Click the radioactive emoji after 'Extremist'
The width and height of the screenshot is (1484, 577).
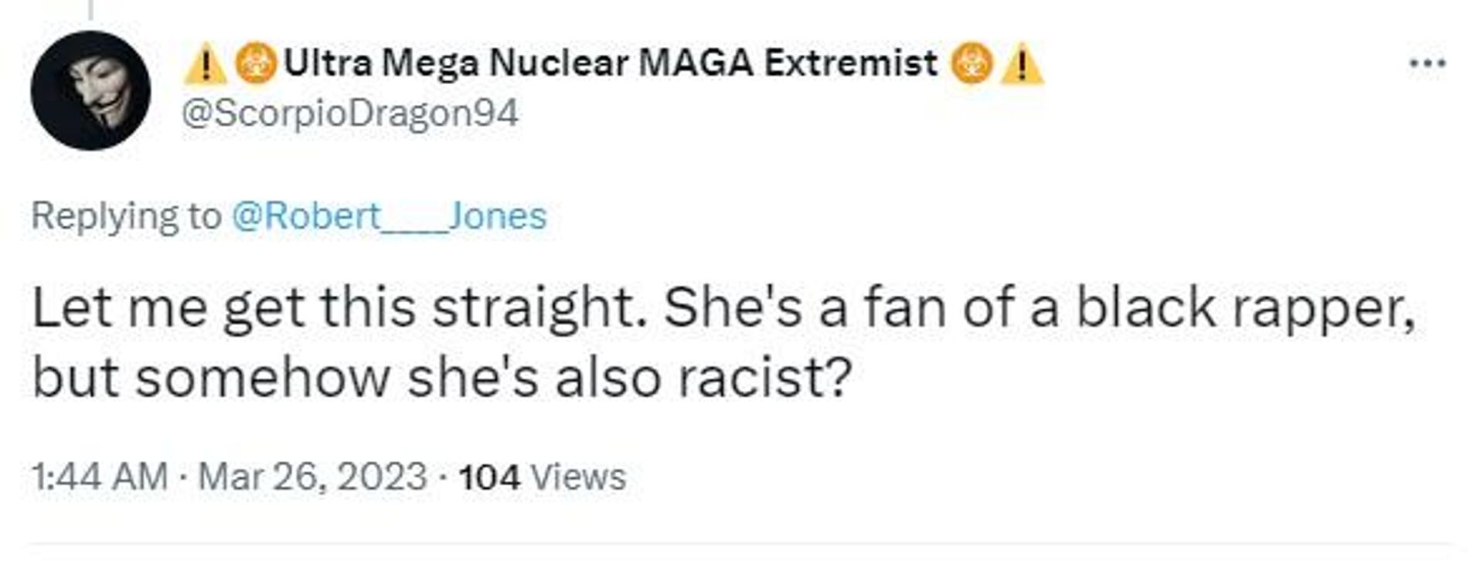[x=972, y=63]
